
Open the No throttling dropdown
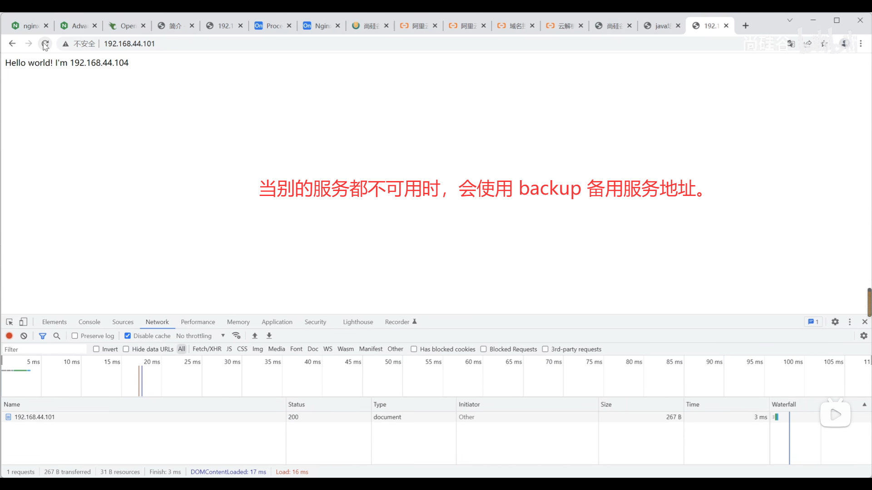(200, 336)
